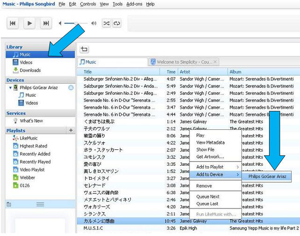Add a new playlist with plus button
The image size is (300, 236).
pos(71,130)
